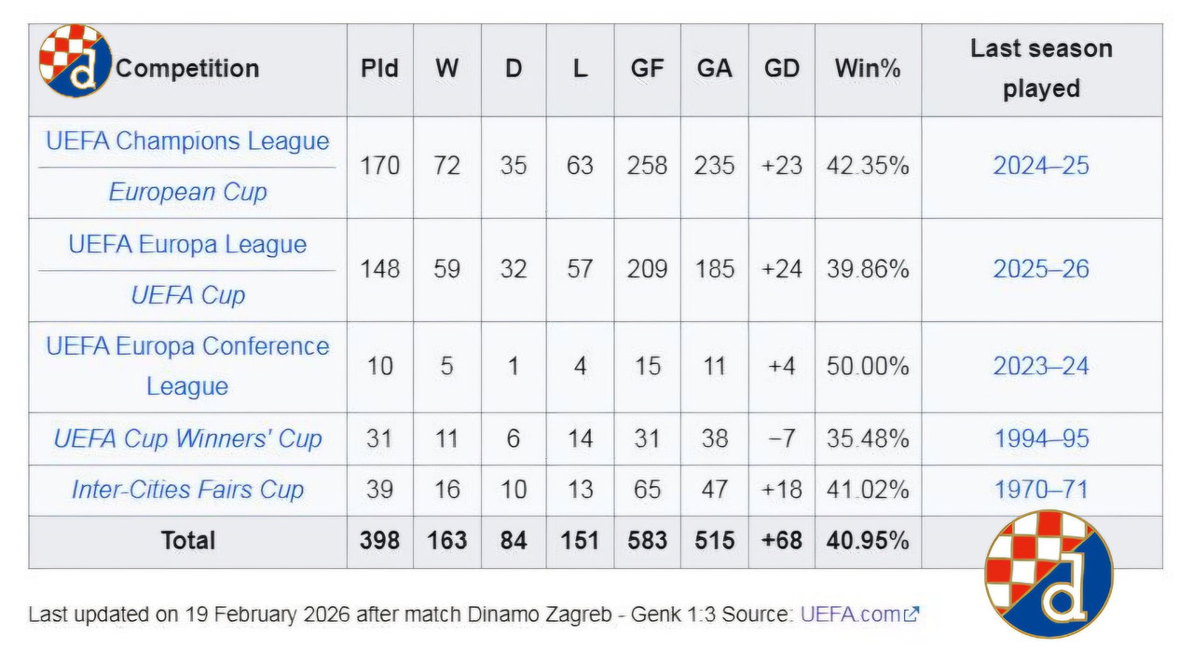Open the 2024–25 season link
Screen dimensions: 1193x648
[x=1040, y=167]
